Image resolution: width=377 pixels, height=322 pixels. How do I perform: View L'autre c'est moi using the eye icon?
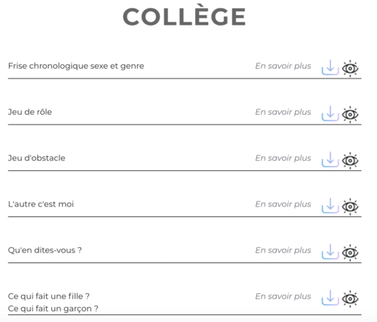click(x=350, y=207)
